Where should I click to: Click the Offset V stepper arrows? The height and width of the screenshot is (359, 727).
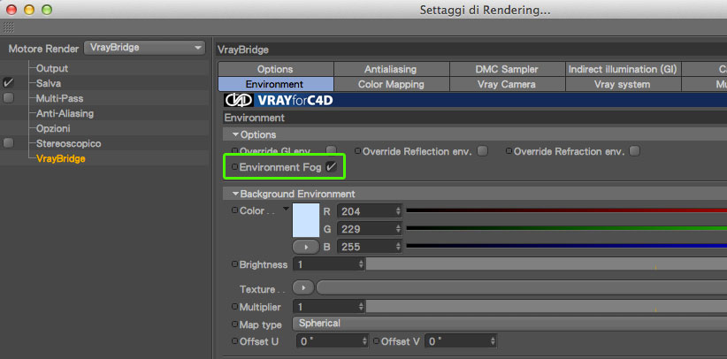[x=494, y=341]
